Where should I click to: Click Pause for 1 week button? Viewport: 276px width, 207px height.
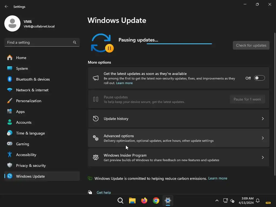tap(247, 99)
